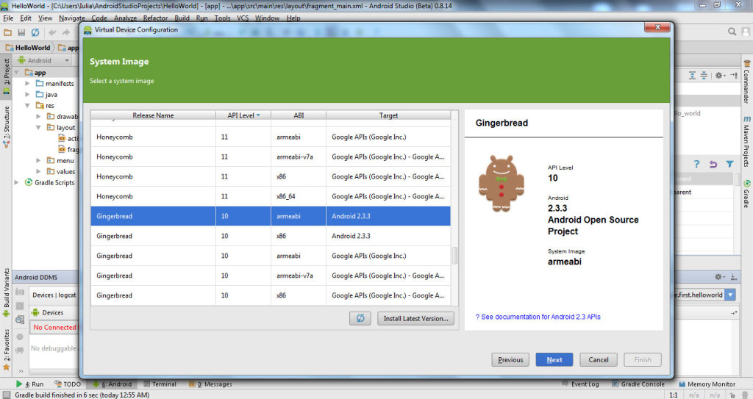Click the search magnifier icon at top right
Image resolution: width=753 pixels, height=399 pixels.
(x=732, y=32)
